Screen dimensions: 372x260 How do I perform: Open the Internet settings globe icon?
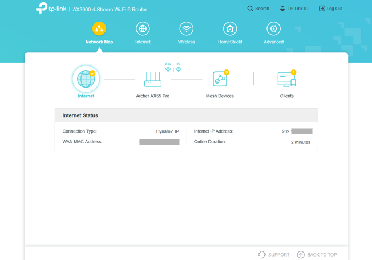143,28
